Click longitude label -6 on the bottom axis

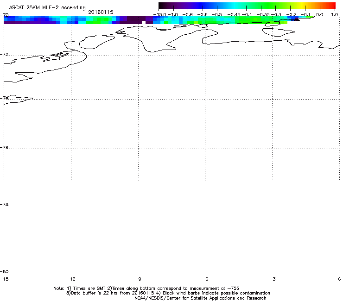click(205, 279)
